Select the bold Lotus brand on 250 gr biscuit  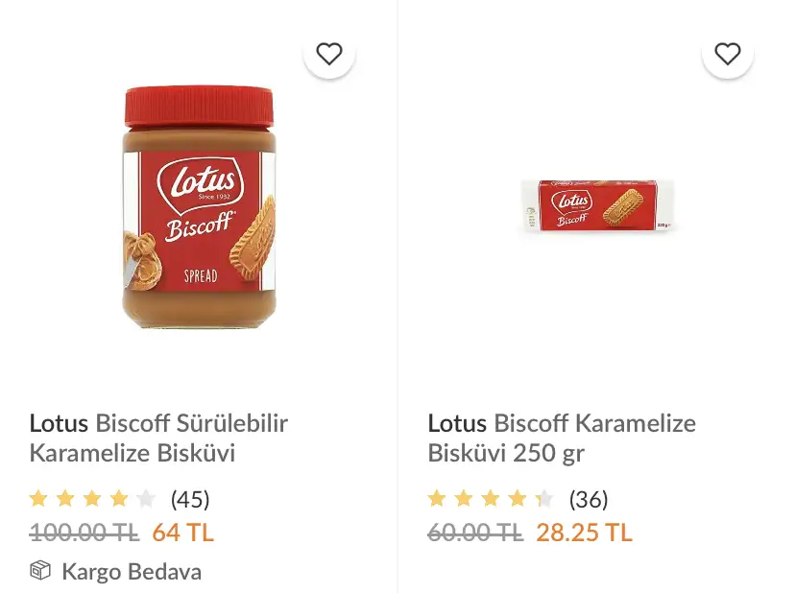coord(457,423)
